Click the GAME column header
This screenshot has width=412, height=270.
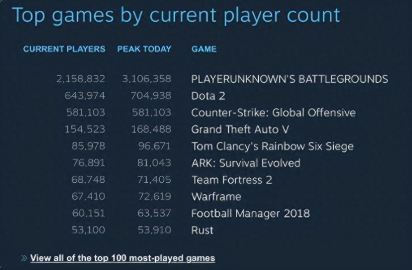point(204,49)
